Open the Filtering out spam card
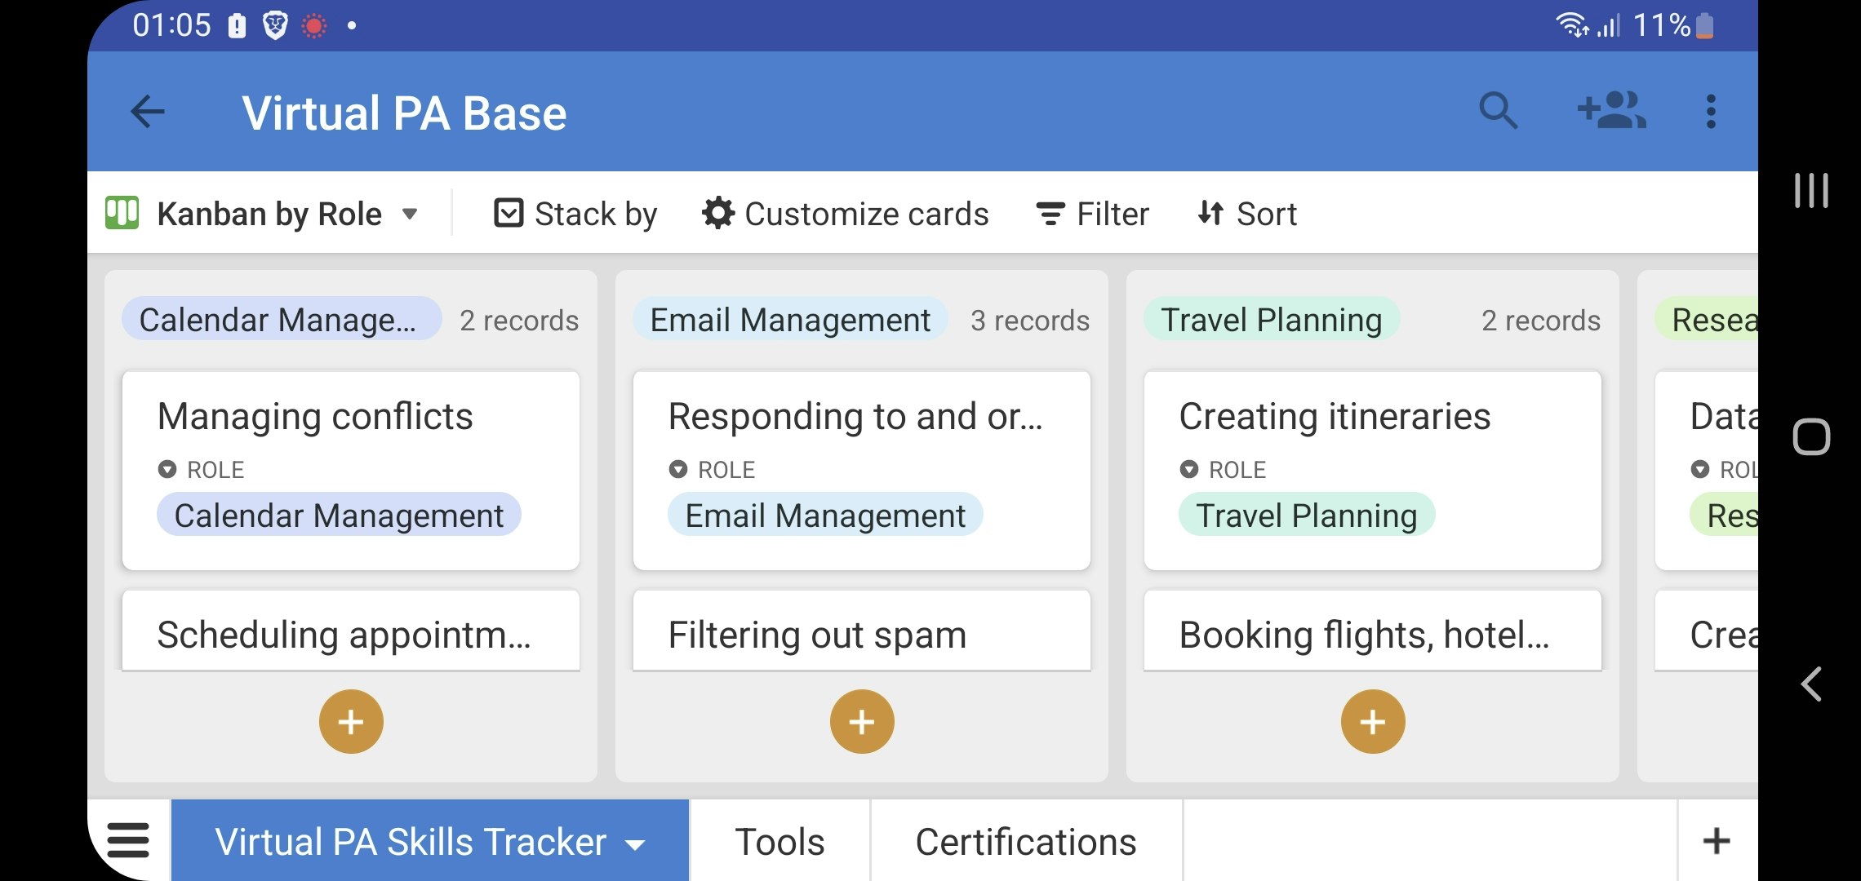 (862, 631)
